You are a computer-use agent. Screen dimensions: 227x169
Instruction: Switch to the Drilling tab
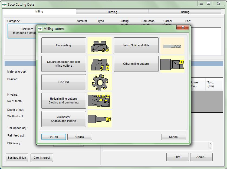pyautogui.click(x=185, y=12)
